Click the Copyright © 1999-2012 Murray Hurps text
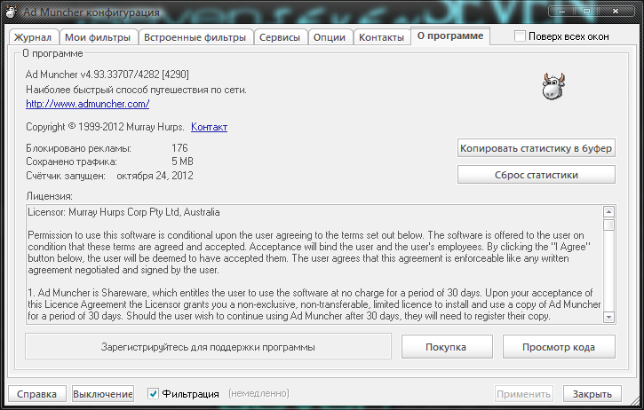 (105, 127)
